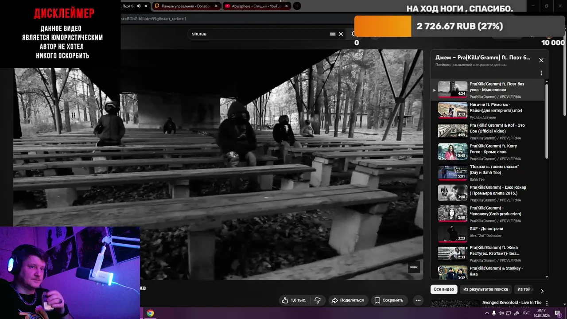Like the video with the thumbs-up icon

286,300
